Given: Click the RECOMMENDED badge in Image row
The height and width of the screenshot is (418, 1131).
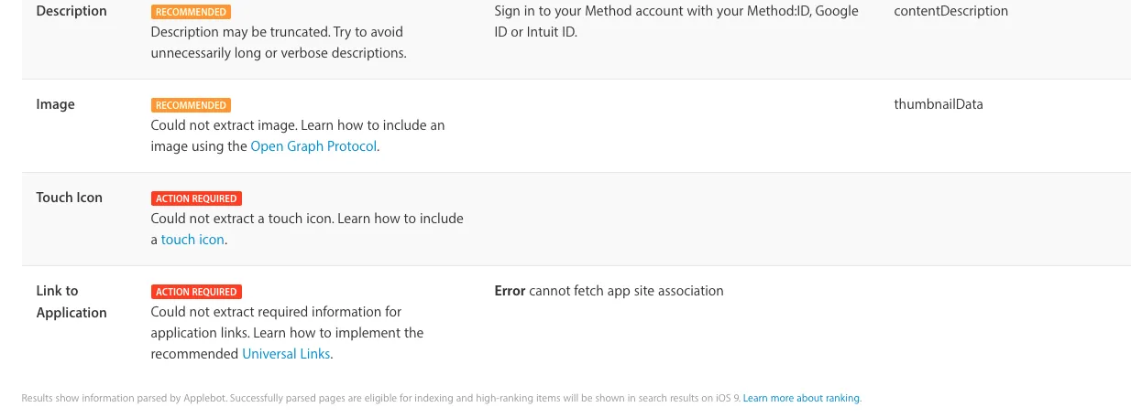Looking at the screenshot, I should click(191, 106).
